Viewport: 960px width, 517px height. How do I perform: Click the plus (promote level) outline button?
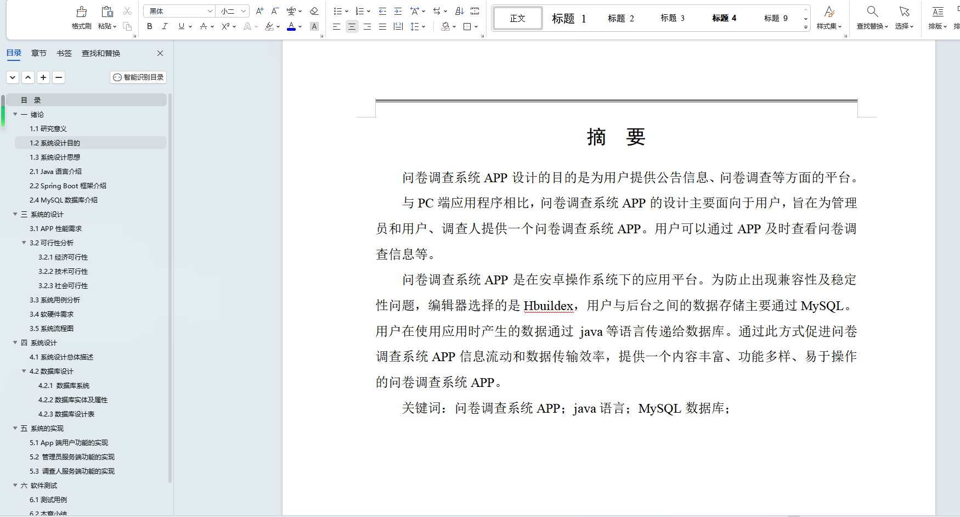tap(43, 77)
